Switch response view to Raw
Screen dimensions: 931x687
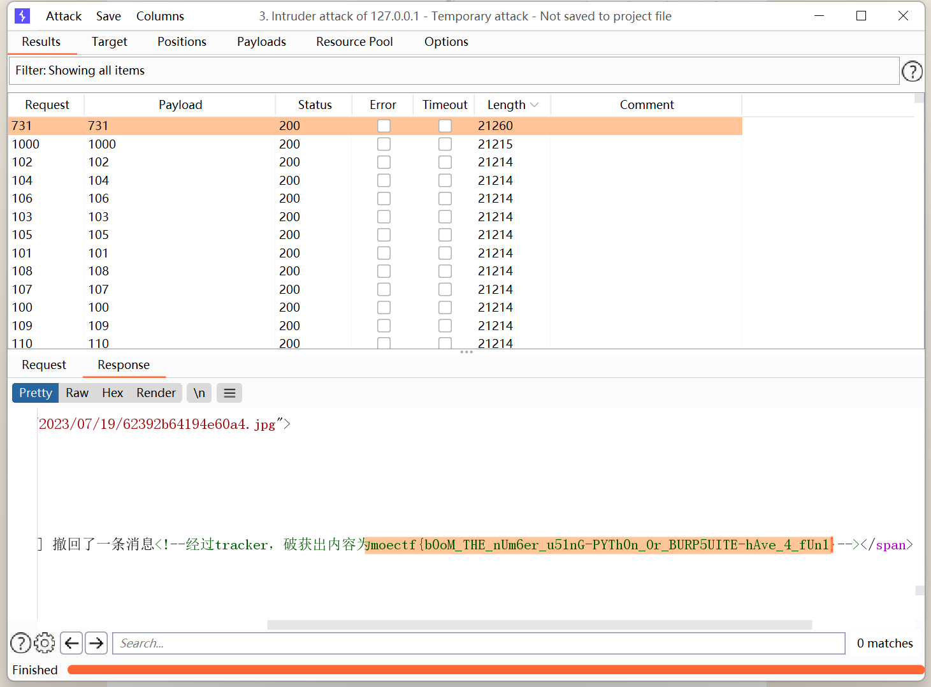click(77, 393)
